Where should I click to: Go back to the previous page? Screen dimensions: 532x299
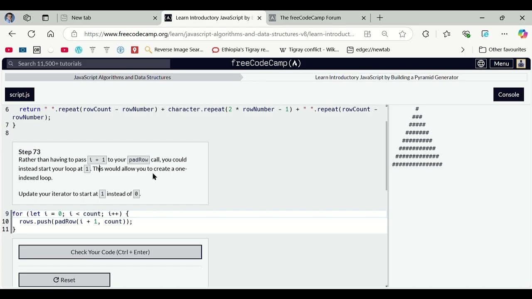point(12,34)
